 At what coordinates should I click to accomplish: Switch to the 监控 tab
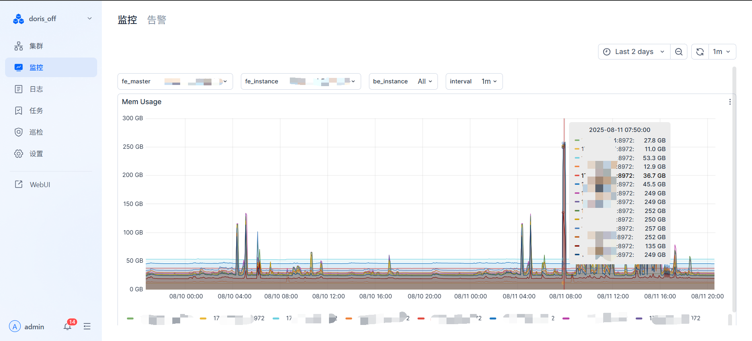(127, 20)
